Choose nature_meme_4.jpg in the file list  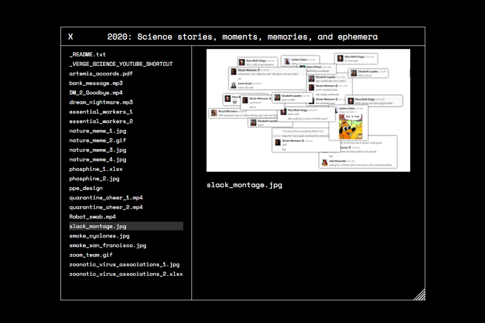(97, 159)
